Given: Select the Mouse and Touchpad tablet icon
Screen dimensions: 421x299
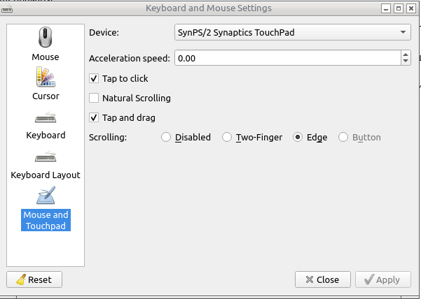Looking at the screenshot, I should click(46, 196).
